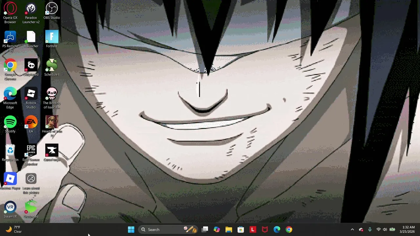Image resolution: width=420 pixels, height=236 pixels.
Task: Select the Roblox Player desktop icon
Action: [x=10, y=182]
